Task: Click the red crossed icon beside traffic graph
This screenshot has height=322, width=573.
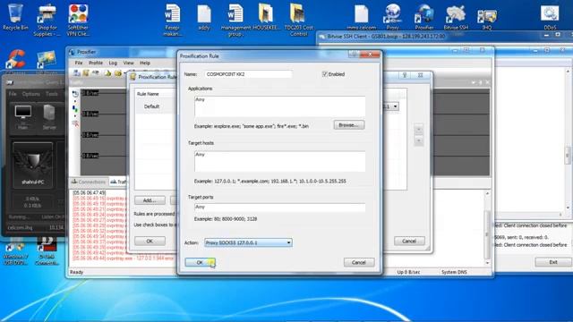Action: [75, 123]
